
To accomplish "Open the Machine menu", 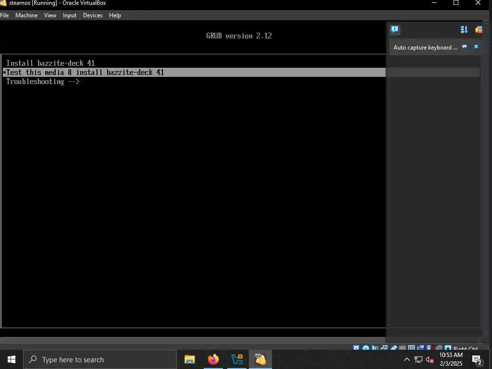I will coord(26,15).
